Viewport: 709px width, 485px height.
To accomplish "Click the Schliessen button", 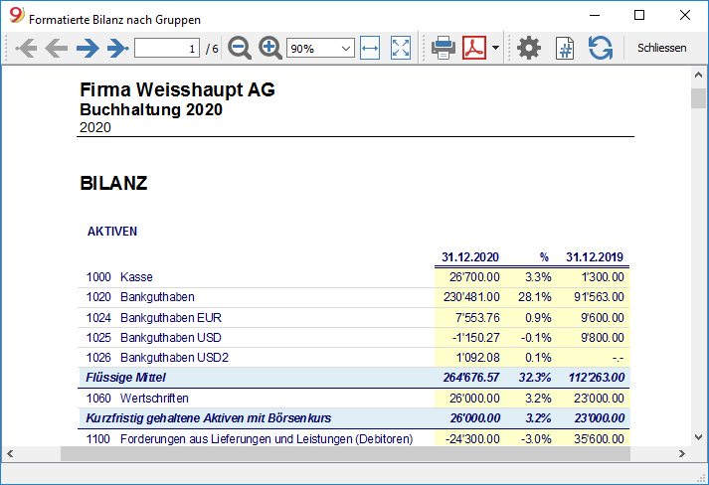I will pos(661,48).
